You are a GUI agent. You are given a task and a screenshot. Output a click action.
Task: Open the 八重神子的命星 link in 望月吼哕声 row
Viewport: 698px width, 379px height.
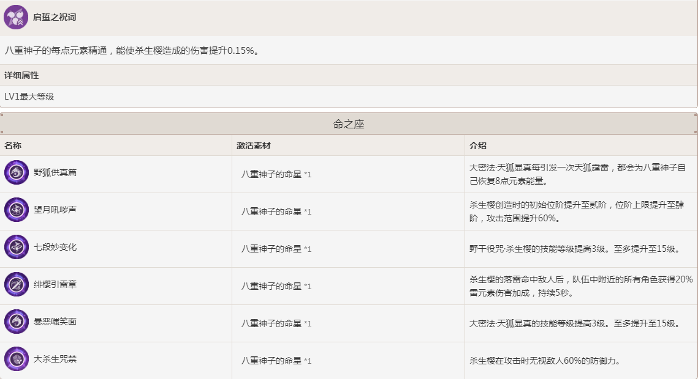pyautogui.click(x=271, y=212)
